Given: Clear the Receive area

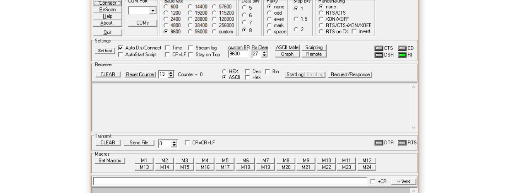Looking at the screenshot, I should coord(108,74).
